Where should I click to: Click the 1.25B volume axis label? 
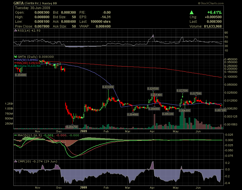click(x=9, y=104)
